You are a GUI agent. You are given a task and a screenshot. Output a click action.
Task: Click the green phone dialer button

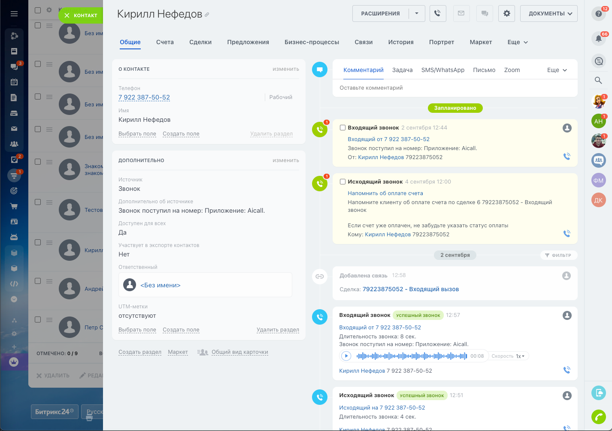pyautogui.click(x=599, y=417)
